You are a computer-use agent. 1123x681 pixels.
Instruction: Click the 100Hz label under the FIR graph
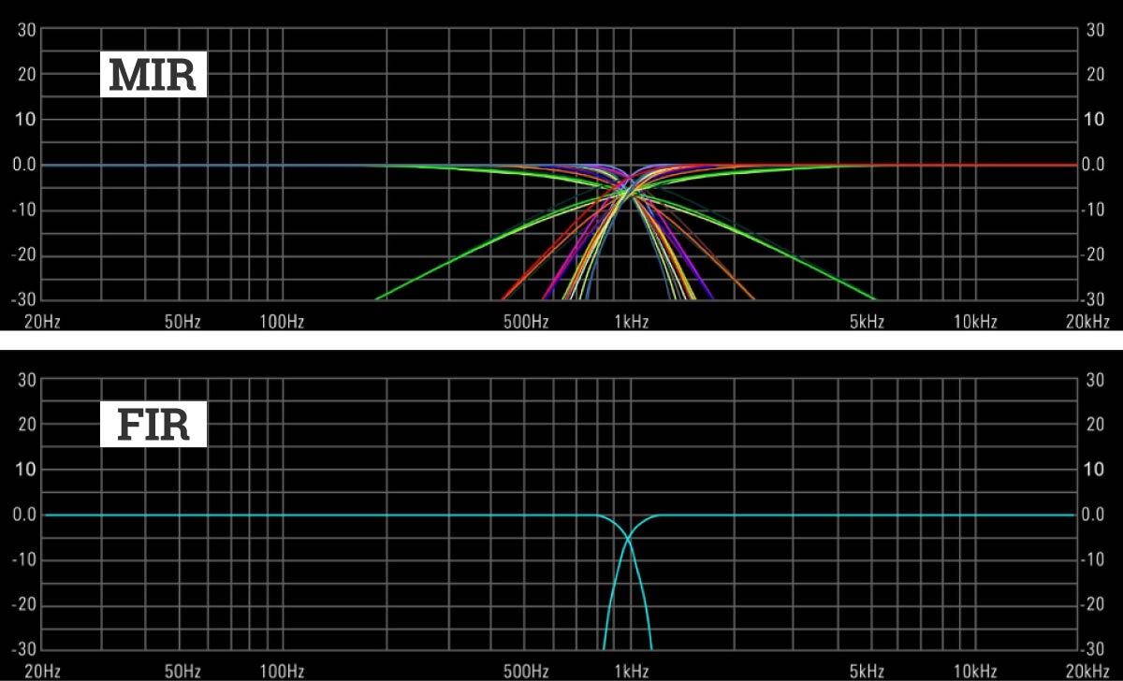tap(283, 672)
